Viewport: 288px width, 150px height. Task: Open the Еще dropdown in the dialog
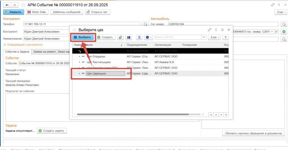click(215, 37)
